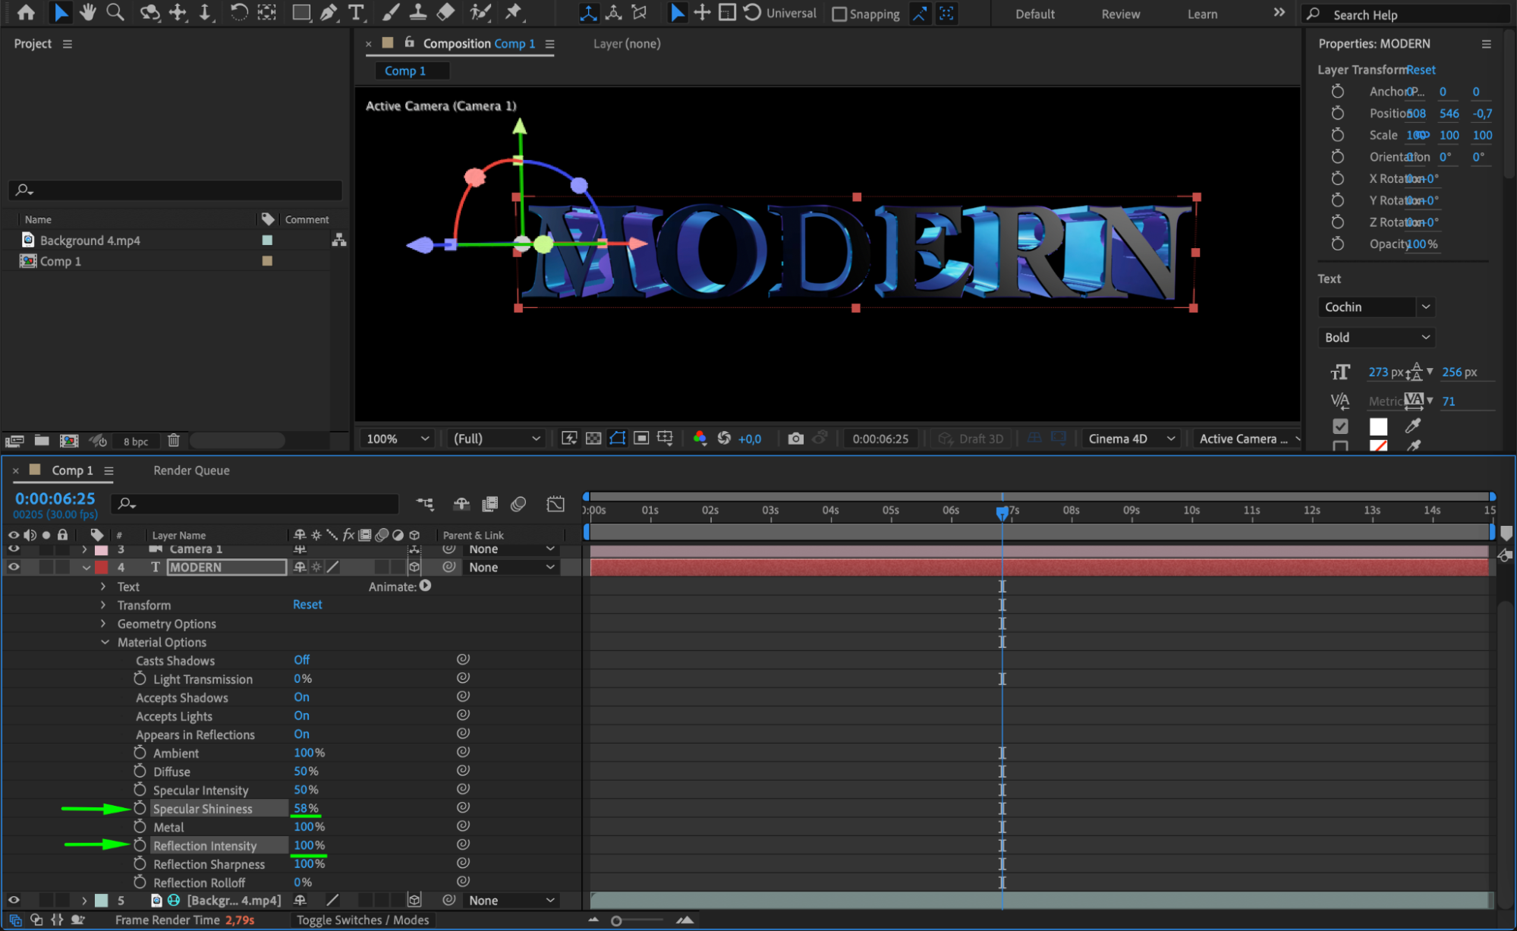Select the Pen tool
The image size is (1517, 931).
pyautogui.click(x=328, y=12)
